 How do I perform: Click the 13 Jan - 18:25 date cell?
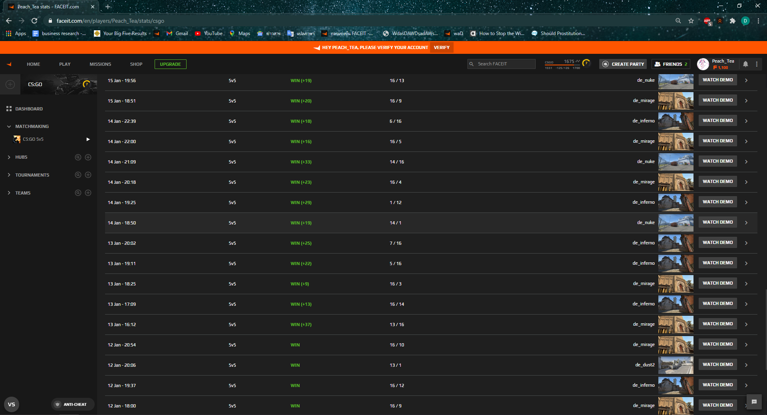[122, 284]
